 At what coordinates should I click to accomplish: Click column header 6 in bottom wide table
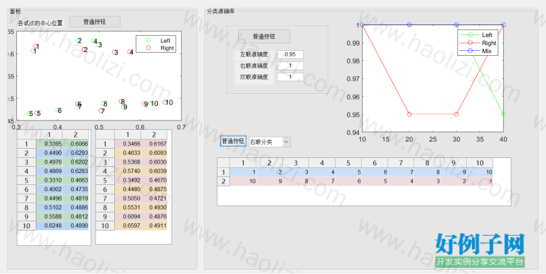(374, 163)
